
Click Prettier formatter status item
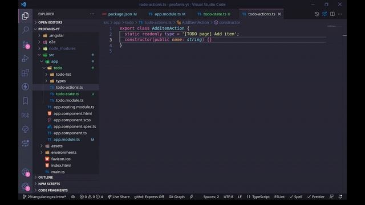tap(315, 196)
